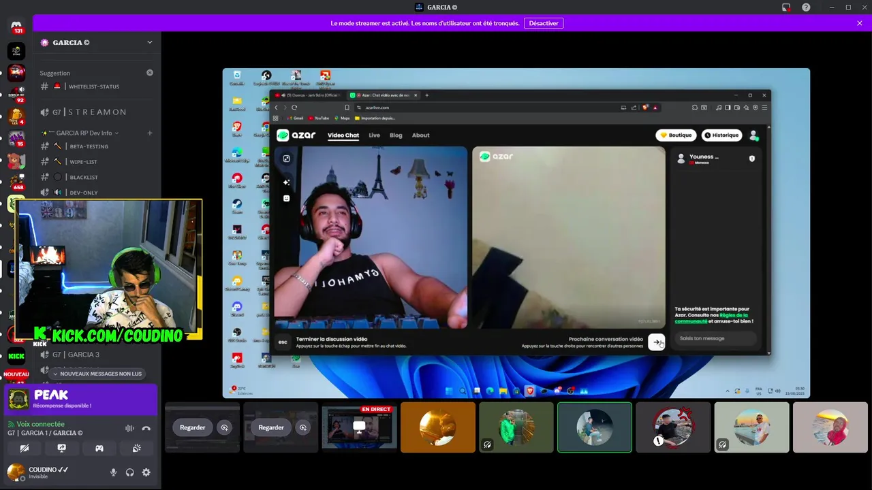
Task: Open server with 15 badge
Action: click(16, 138)
